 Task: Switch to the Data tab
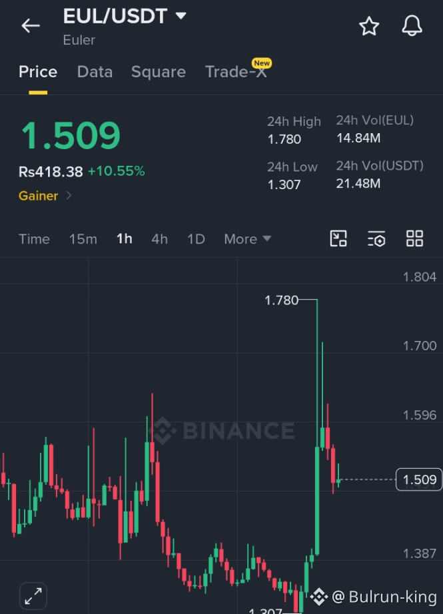click(x=95, y=72)
